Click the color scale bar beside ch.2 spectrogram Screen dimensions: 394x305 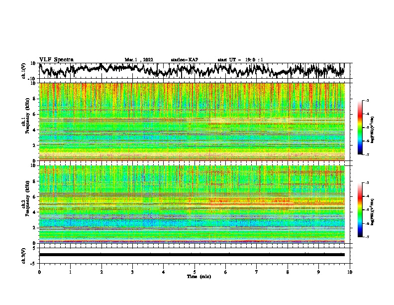pyautogui.click(x=360, y=210)
